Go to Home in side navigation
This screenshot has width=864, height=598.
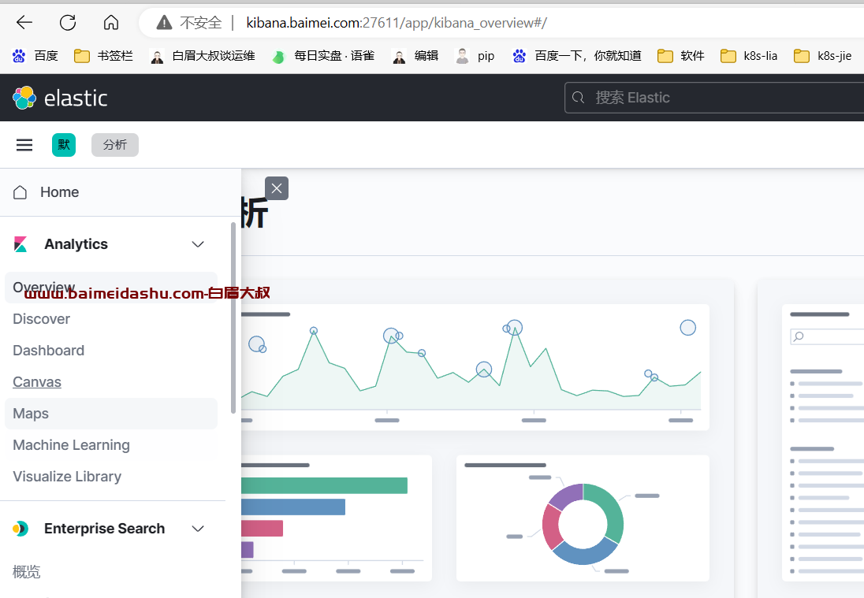pyautogui.click(x=59, y=192)
